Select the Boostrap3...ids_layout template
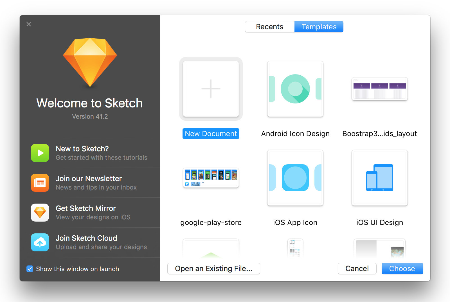Image resolution: width=450 pixels, height=302 pixels. [379, 89]
